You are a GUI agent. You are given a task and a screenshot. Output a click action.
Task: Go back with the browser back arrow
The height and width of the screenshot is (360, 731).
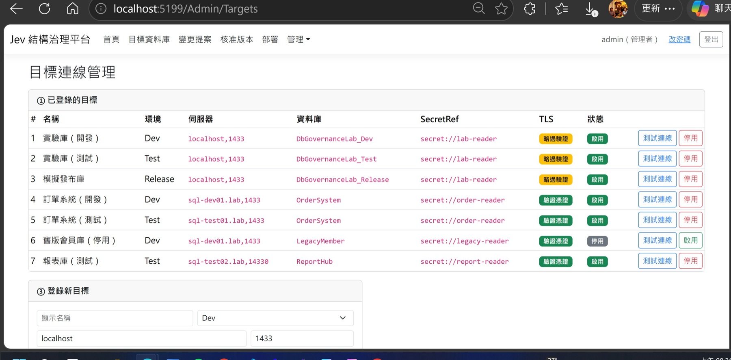click(x=16, y=9)
